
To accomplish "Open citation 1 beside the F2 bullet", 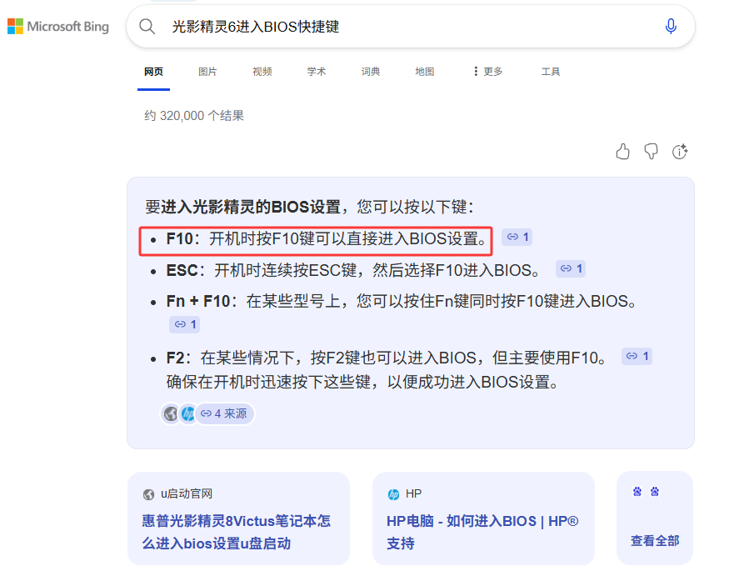I will [637, 356].
